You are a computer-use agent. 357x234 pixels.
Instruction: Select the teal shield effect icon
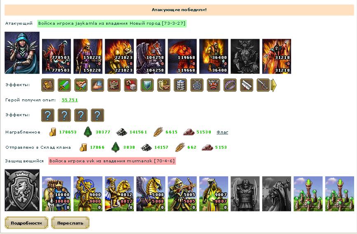(x=147, y=85)
